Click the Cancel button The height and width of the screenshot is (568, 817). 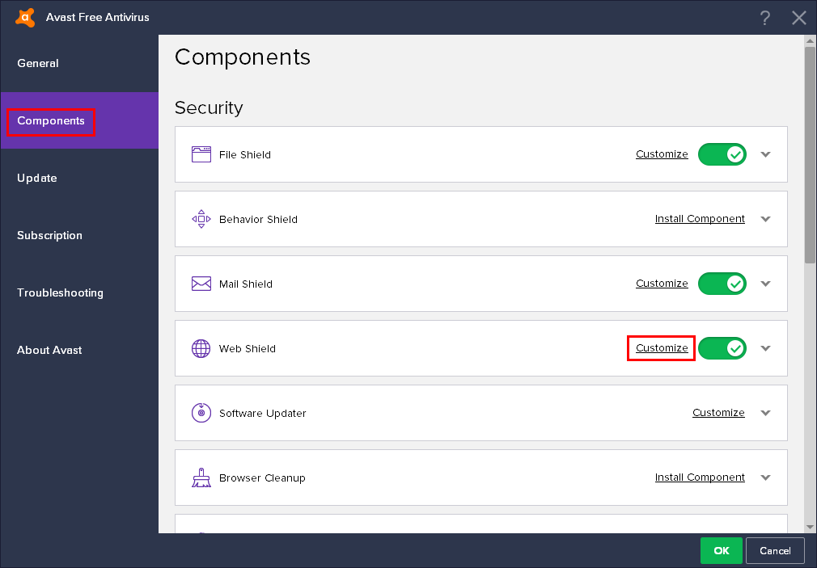click(x=775, y=550)
